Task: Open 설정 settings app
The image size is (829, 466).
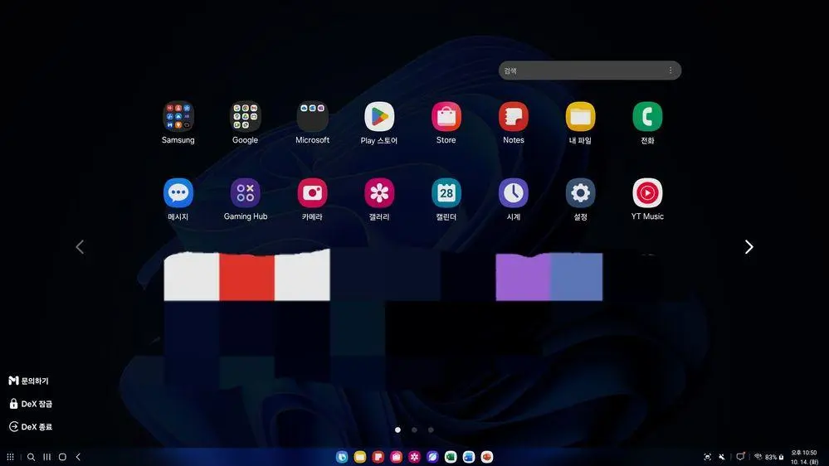Action: (581, 193)
